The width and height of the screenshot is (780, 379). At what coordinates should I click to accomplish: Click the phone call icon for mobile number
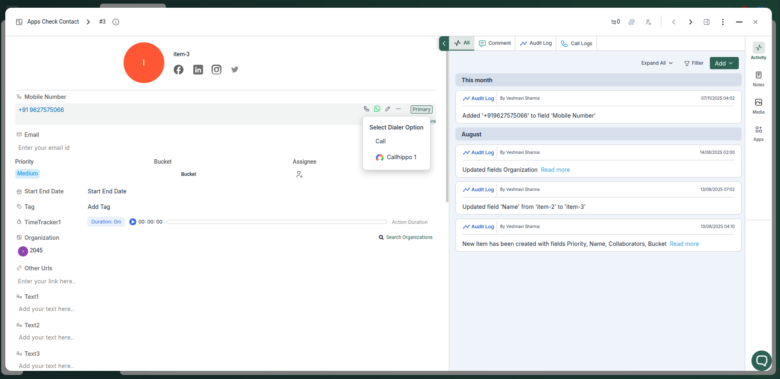[366, 109]
